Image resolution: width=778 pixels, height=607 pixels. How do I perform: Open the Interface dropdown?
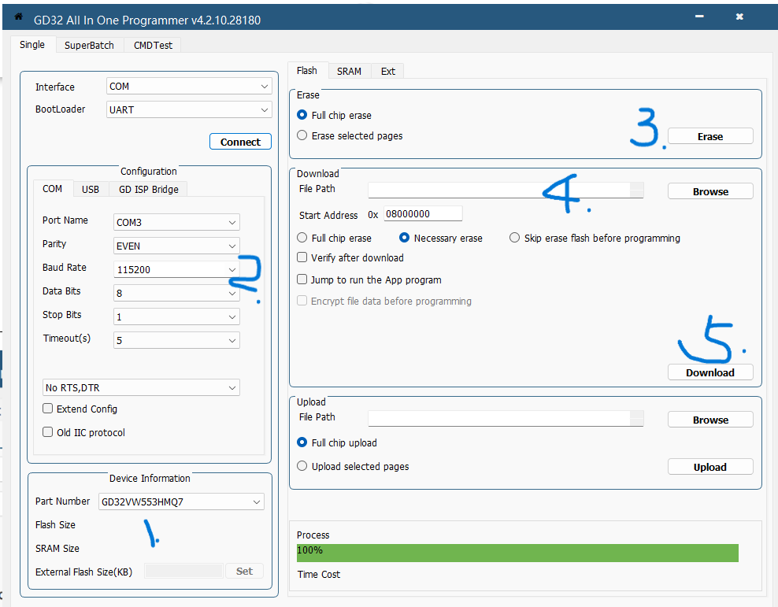tap(189, 87)
